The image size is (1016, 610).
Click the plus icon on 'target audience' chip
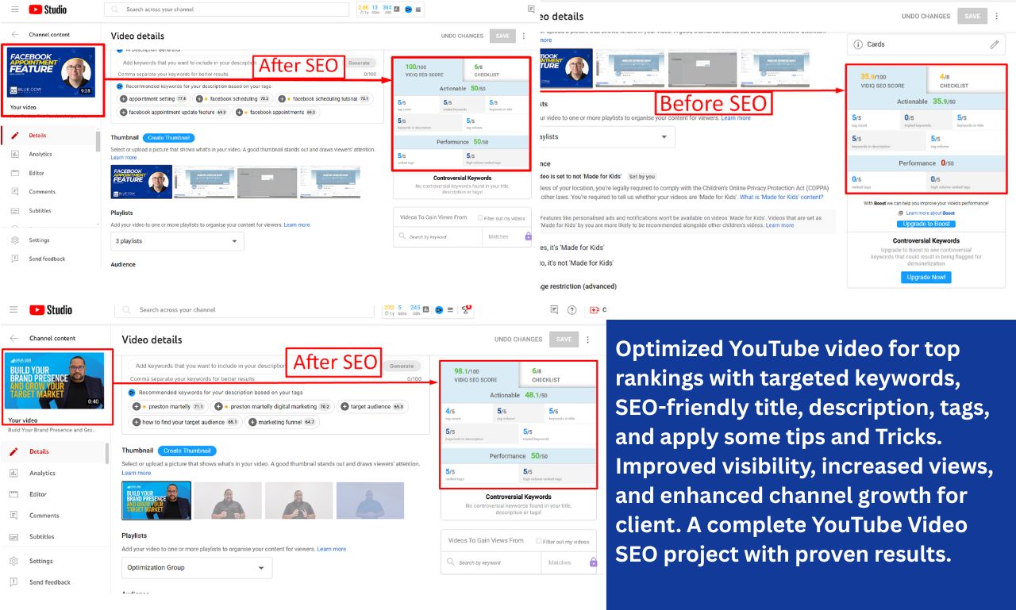pos(344,406)
